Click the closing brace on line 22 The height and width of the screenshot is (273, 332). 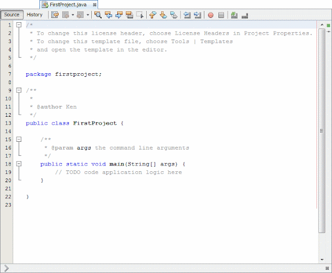click(x=27, y=197)
